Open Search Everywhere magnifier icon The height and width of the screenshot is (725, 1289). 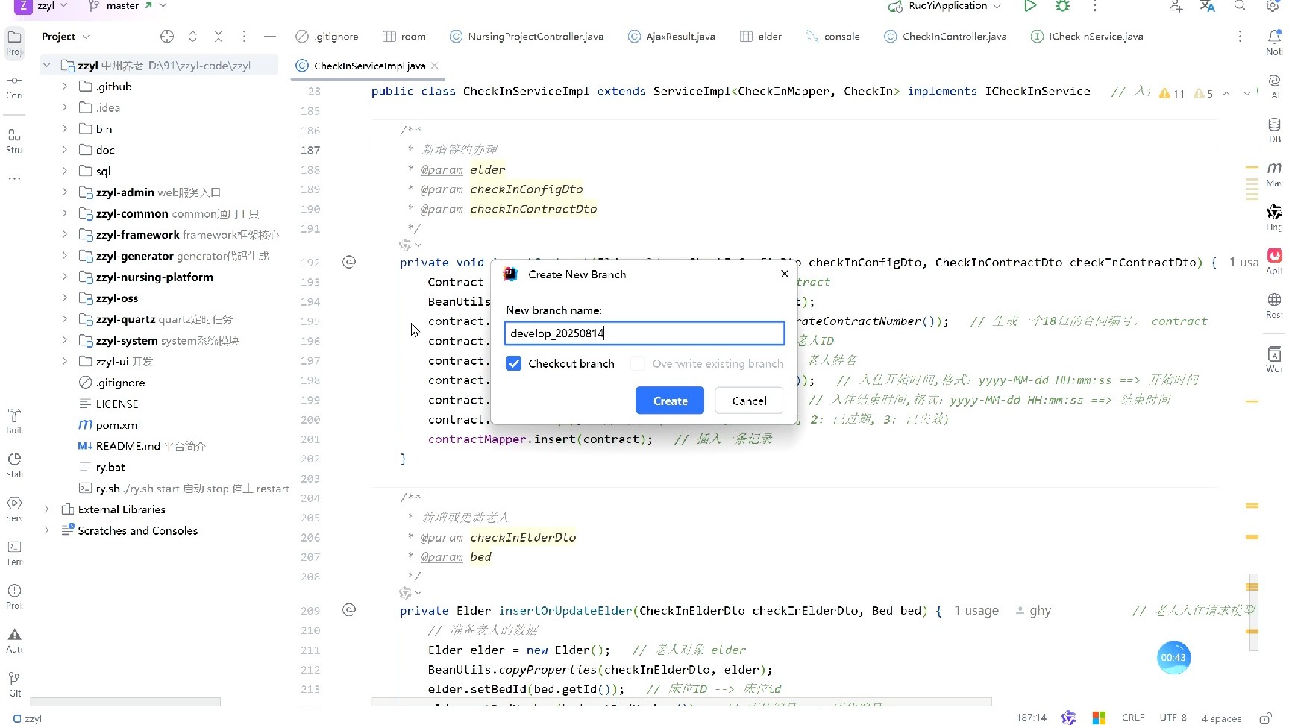1240,6
